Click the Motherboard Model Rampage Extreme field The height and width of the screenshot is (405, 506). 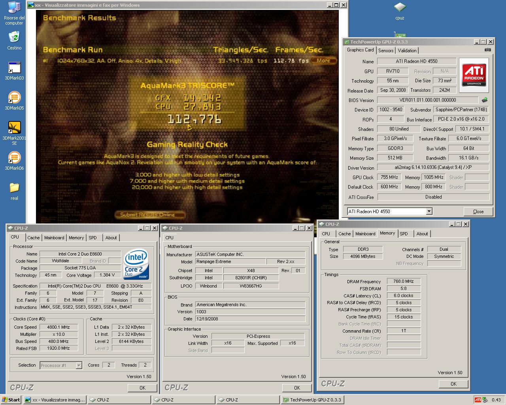tap(230, 261)
